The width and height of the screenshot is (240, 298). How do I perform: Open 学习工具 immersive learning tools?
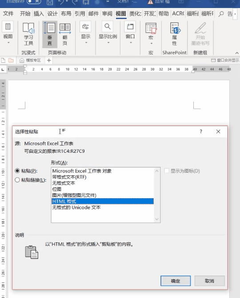tap(28, 34)
